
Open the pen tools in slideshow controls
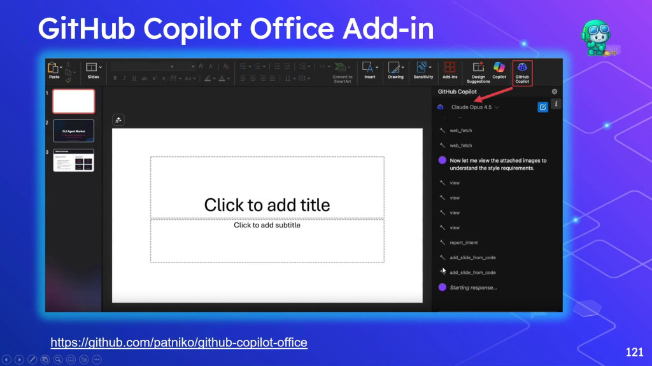(32, 360)
